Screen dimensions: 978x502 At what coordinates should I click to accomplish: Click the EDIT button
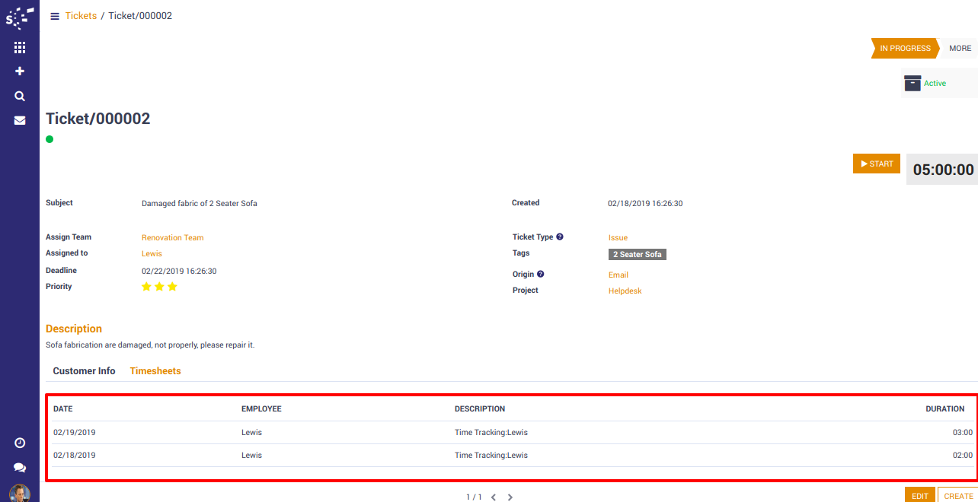tap(919, 496)
